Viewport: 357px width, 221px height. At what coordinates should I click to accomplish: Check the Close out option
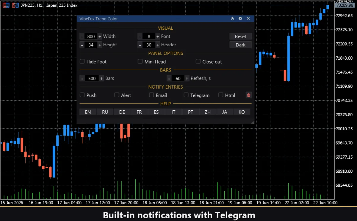pos(198,61)
